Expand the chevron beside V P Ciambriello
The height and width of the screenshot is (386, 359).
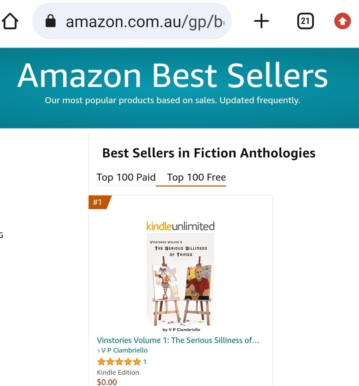pyautogui.click(x=99, y=351)
